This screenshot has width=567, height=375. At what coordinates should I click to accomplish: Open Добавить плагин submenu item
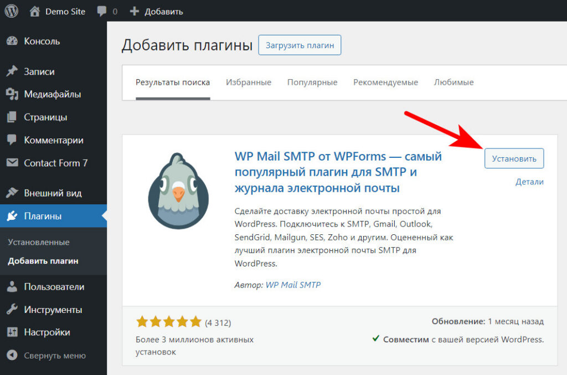tap(43, 261)
